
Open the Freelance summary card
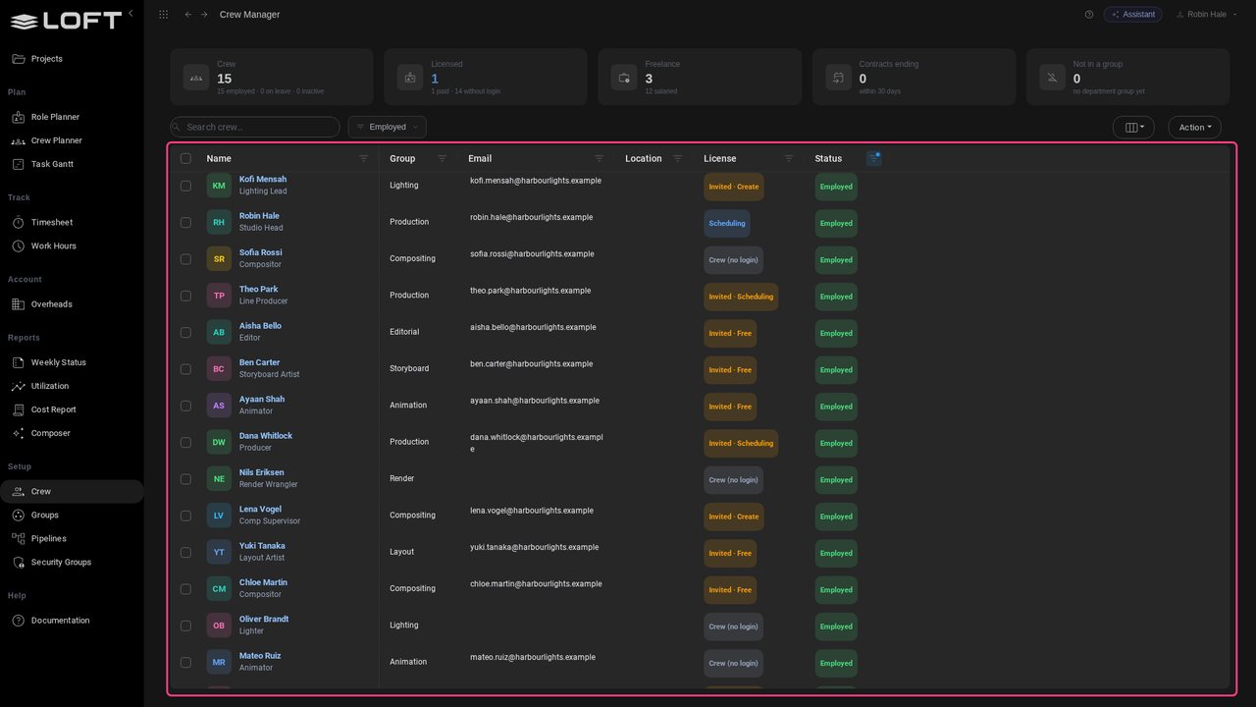pyautogui.click(x=700, y=77)
